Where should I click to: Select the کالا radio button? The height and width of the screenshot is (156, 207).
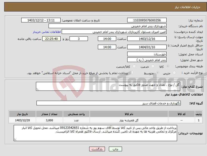coord(168,66)
